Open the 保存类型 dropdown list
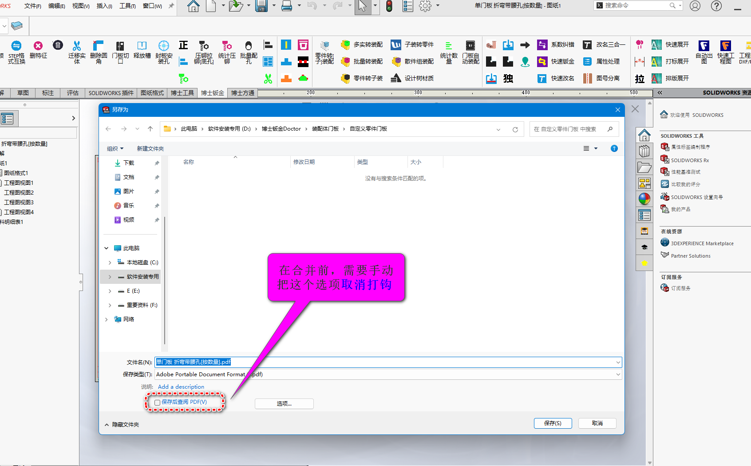This screenshot has width=751, height=466. 618,374
